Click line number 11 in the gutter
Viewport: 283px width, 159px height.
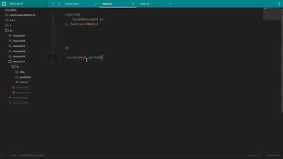pos(52,57)
